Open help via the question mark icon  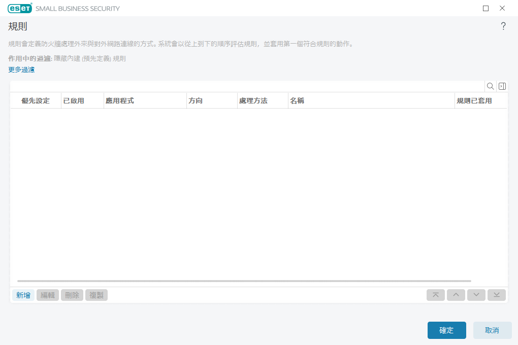503,26
